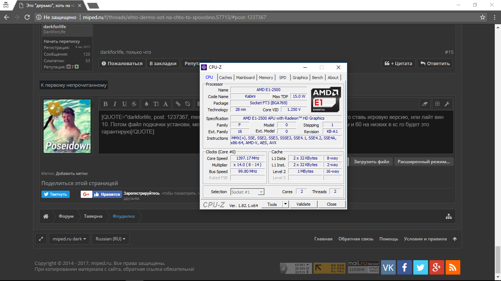This screenshot has height=281, width=501.
Task: Open the text color droplet picker
Action: pyautogui.click(x=146, y=104)
